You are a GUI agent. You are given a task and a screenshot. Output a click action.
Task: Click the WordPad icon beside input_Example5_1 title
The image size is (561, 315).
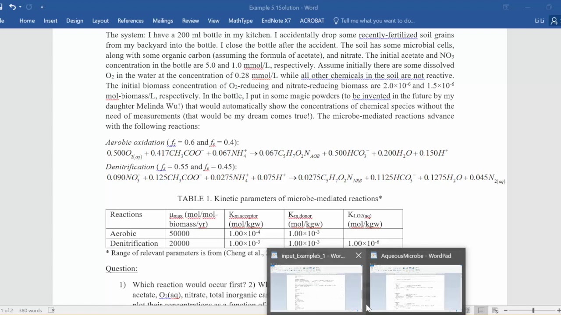[x=274, y=255]
